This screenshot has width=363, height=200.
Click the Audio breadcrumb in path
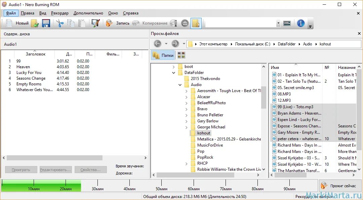click(308, 44)
